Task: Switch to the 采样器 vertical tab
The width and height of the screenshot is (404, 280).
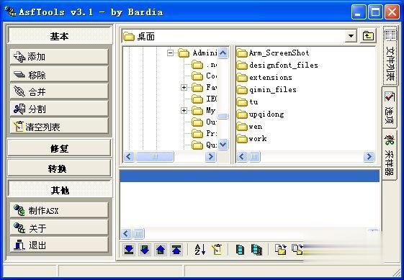Action: click(390, 155)
